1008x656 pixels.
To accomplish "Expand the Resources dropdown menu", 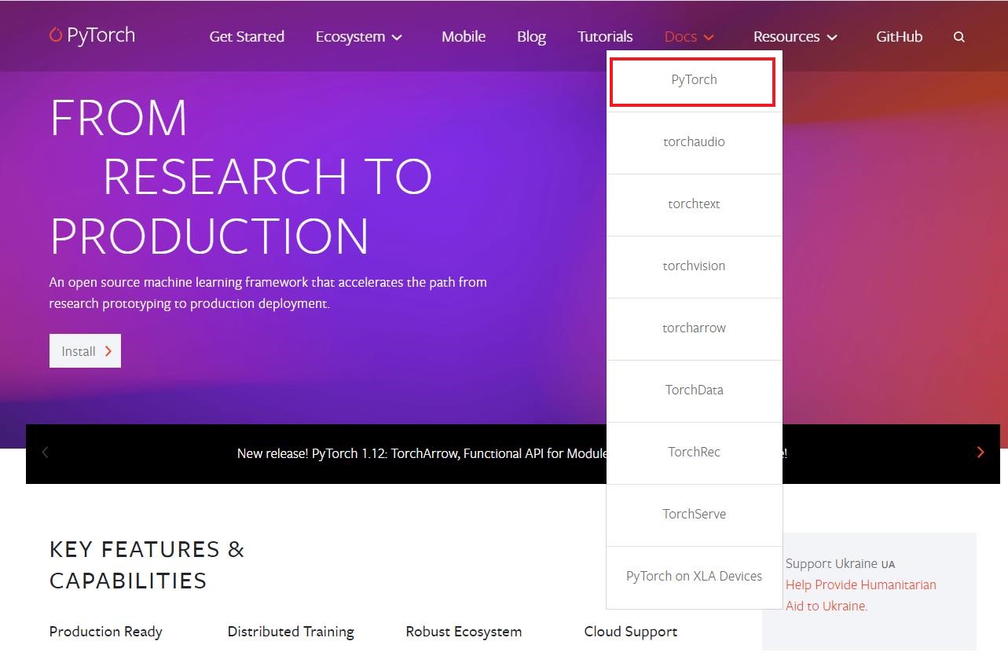I will click(795, 37).
